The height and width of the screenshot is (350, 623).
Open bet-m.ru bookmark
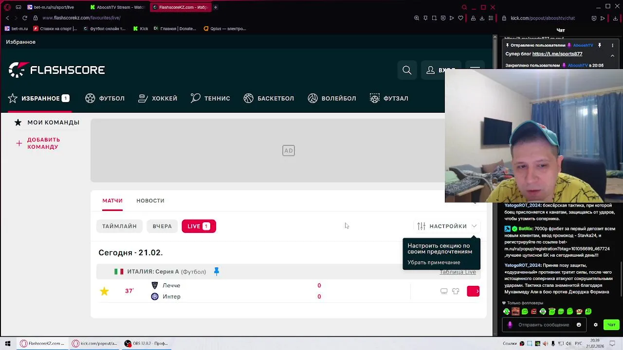(16, 29)
